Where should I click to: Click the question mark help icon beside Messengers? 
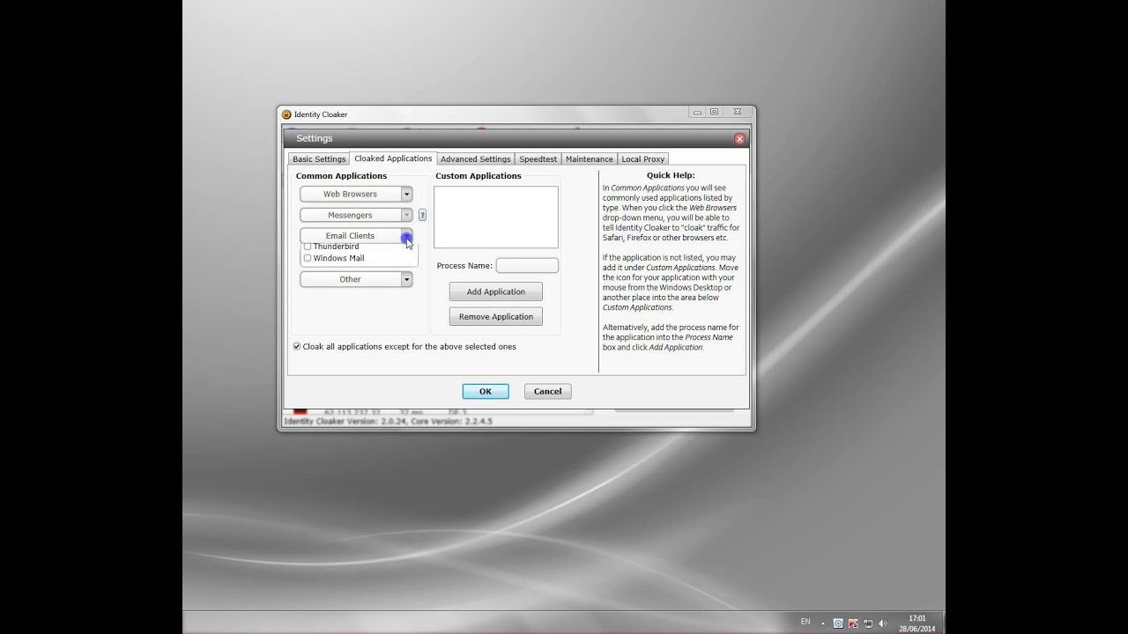[x=422, y=215]
